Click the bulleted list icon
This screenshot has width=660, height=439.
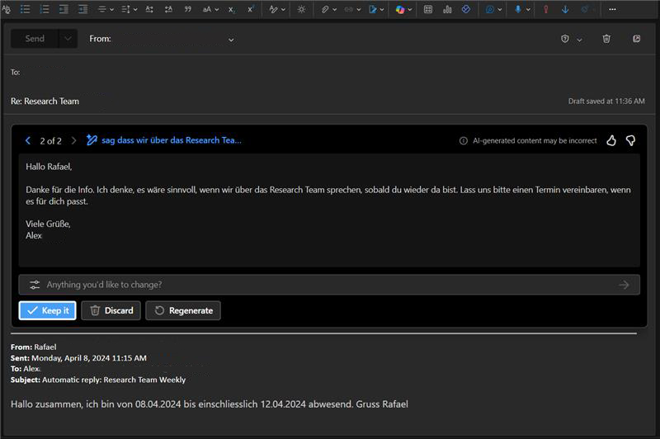coord(25,9)
